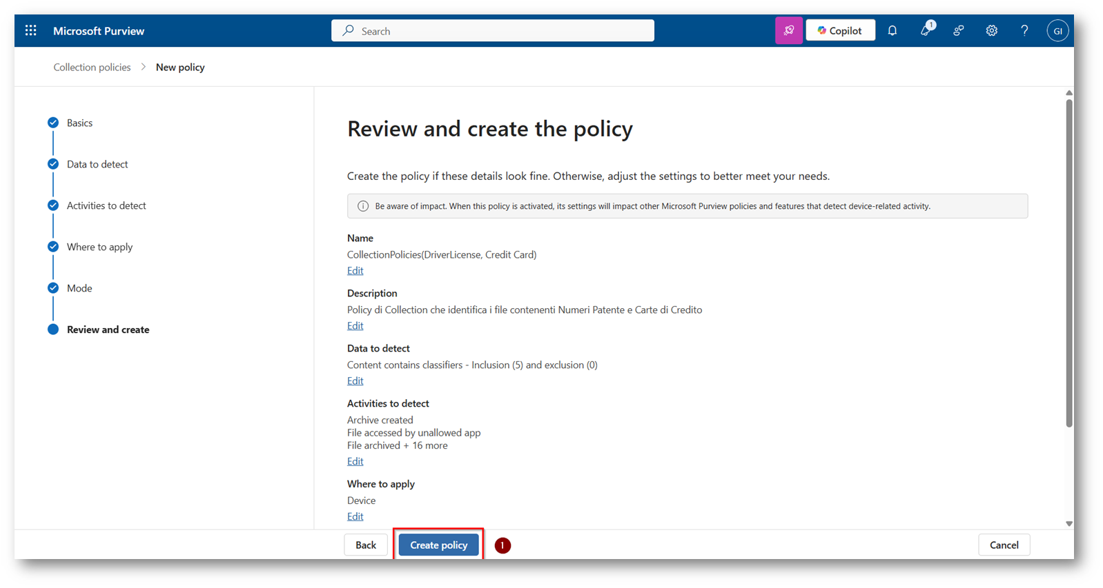Click the Back button

coord(366,545)
